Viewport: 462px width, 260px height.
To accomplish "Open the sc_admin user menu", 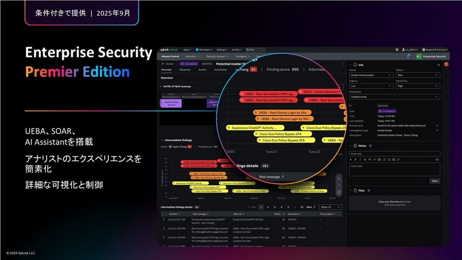I will 410,50.
